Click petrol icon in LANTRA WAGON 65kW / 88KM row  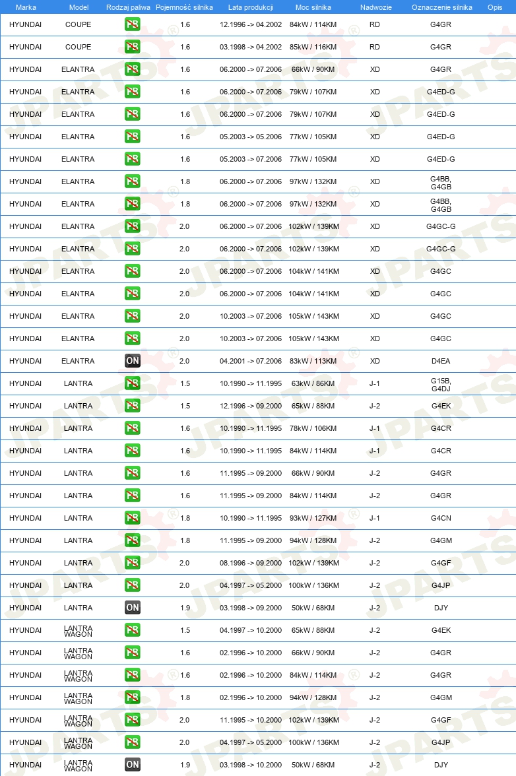(x=132, y=630)
